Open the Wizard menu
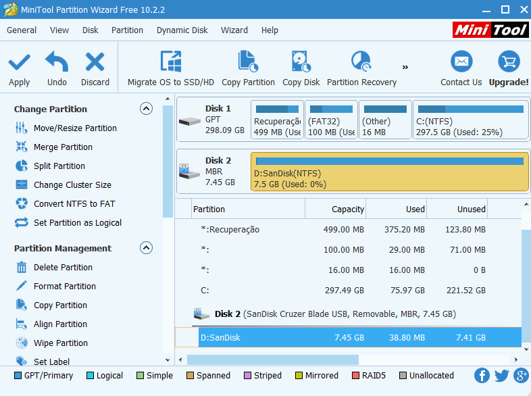Screen dimensions: 531x396 click(x=234, y=30)
